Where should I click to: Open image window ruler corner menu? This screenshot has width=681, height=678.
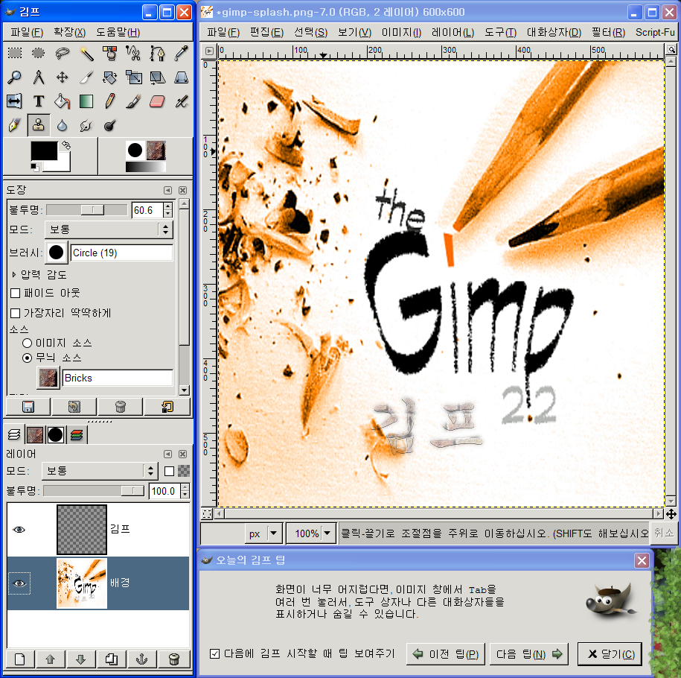coord(209,51)
